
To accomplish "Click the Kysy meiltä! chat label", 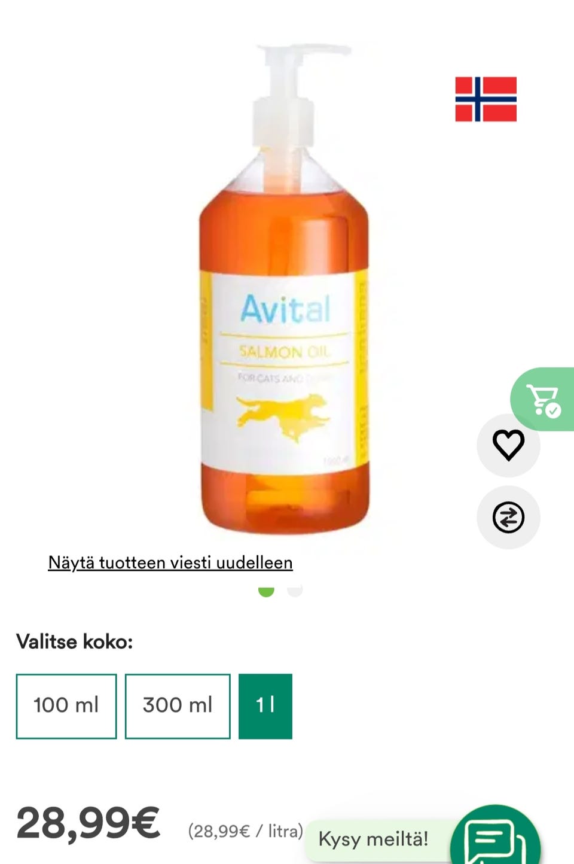I will click(x=374, y=839).
